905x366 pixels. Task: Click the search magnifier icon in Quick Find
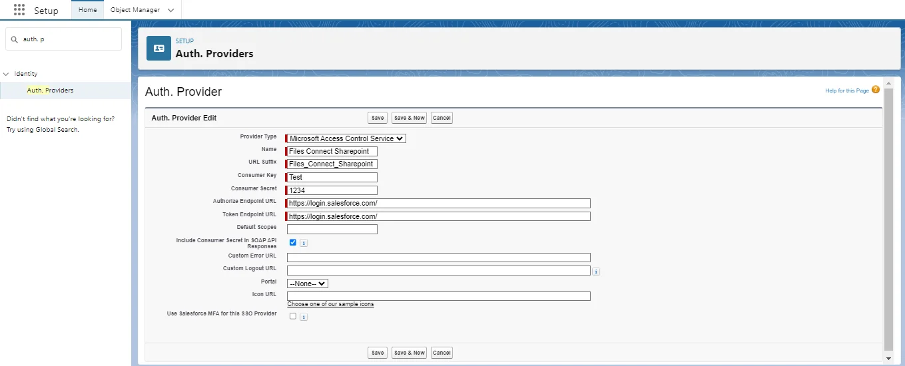click(15, 39)
